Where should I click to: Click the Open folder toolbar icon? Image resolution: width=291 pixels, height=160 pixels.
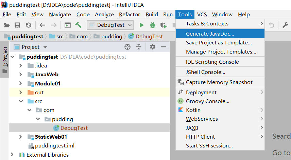7,25
